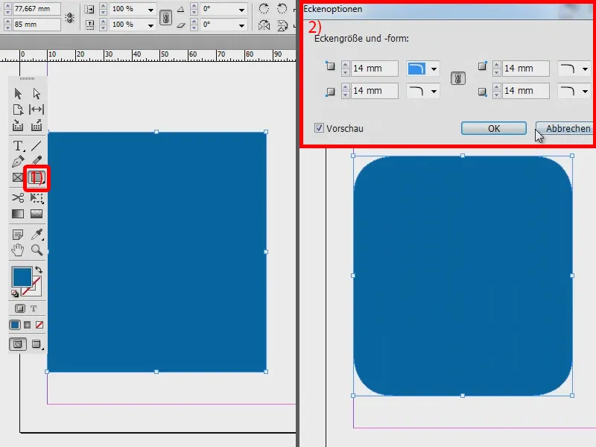Image resolution: width=596 pixels, height=447 pixels.
Task: Reset to default fill and stroke
Action: pos(15,293)
